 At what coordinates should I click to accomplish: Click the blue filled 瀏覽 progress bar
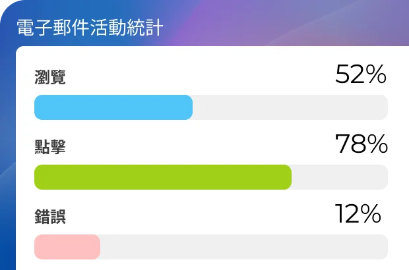113,107
